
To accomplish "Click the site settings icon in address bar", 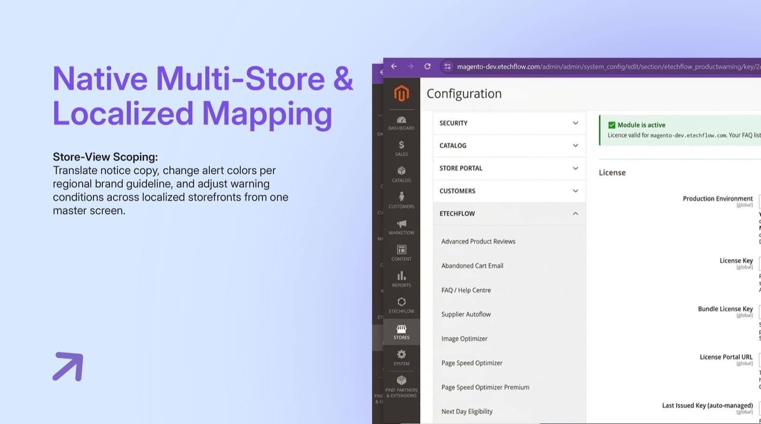I will pyautogui.click(x=448, y=67).
